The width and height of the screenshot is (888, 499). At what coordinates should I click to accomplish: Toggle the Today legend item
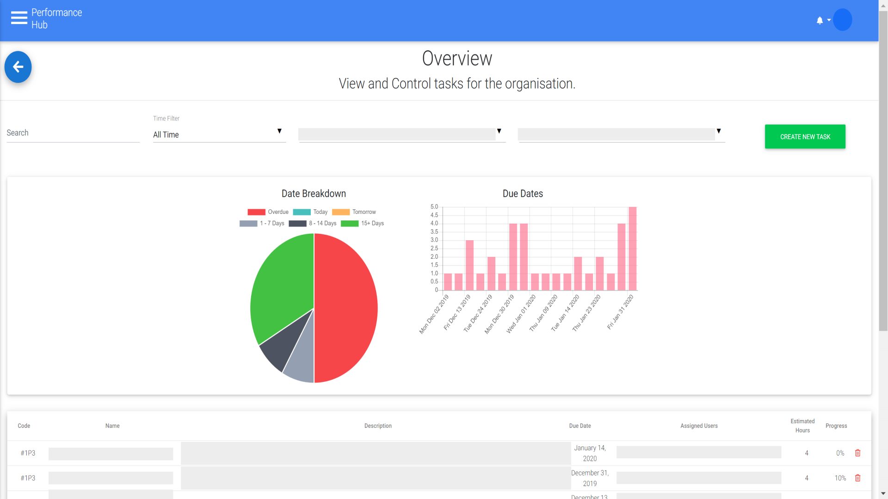[310, 212]
